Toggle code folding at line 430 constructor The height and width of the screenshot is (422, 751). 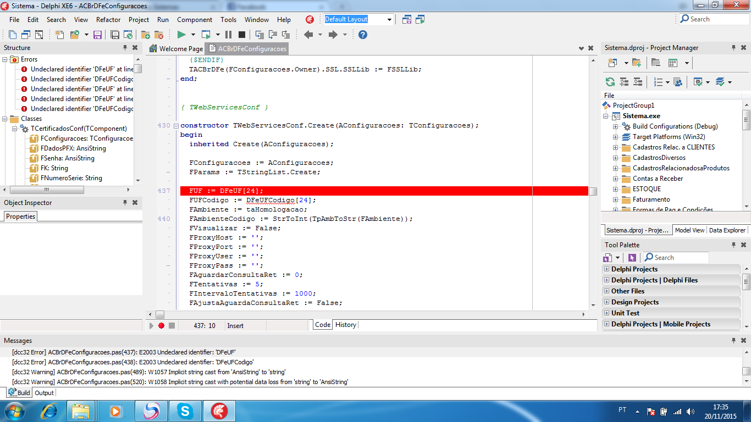click(176, 125)
